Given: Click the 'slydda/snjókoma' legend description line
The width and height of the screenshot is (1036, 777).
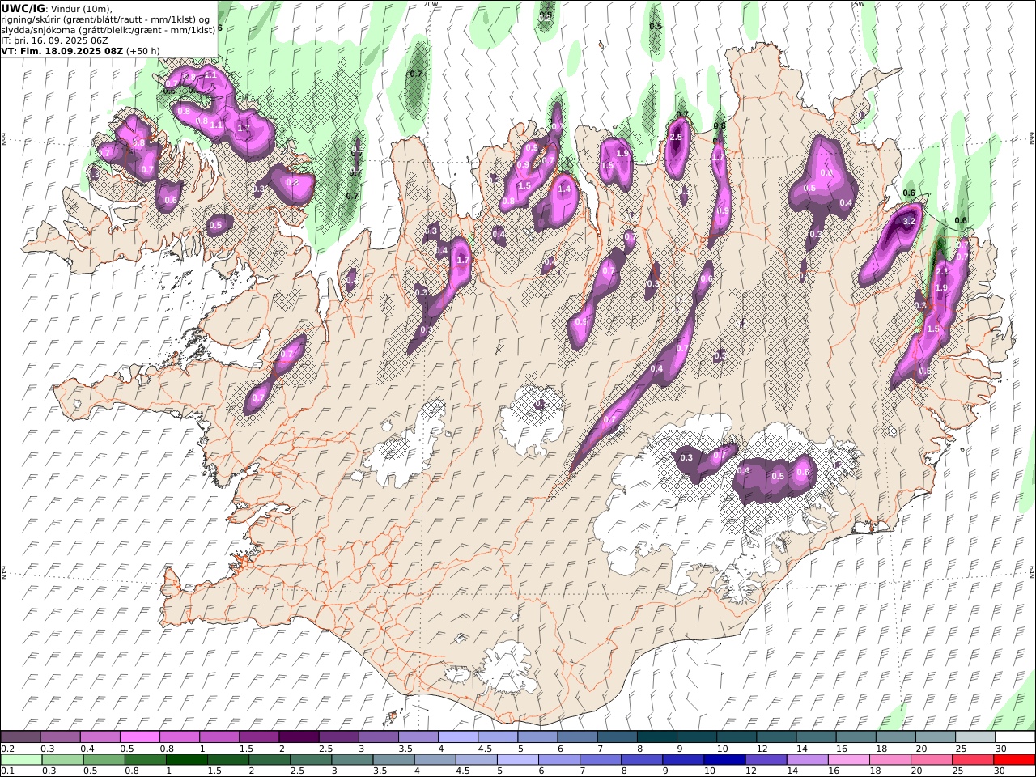Looking at the screenshot, I should click(x=109, y=29).
